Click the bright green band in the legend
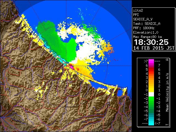 [151, 98]
